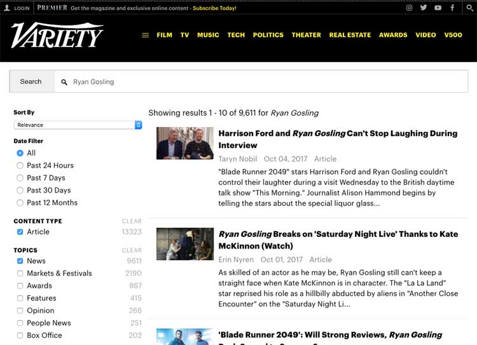Click the Article count 13323
This screenshot has height=345, width=477.
coord(132,232)
